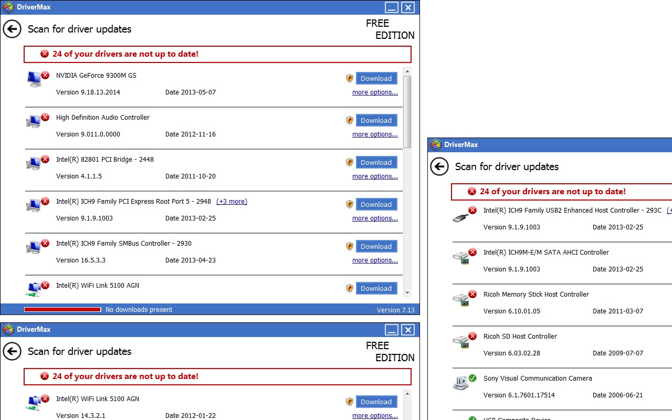This screenshot has width=672, height=420.
Task: Download WiFi Link 5100 driver in top window
Action: 376,288
